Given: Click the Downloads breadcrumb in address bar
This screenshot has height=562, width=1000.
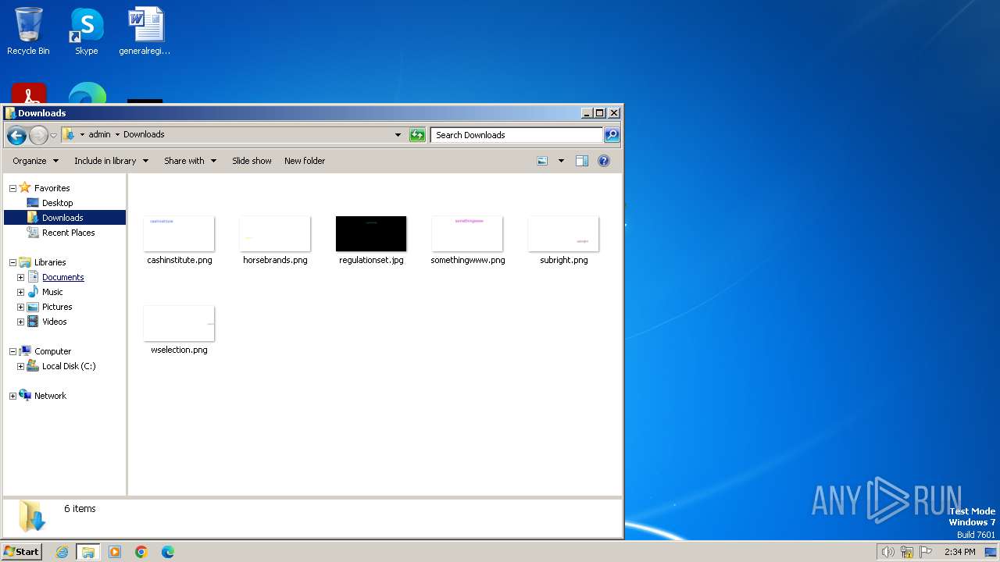Looking at the screenshot, I should tap(144, 134).
